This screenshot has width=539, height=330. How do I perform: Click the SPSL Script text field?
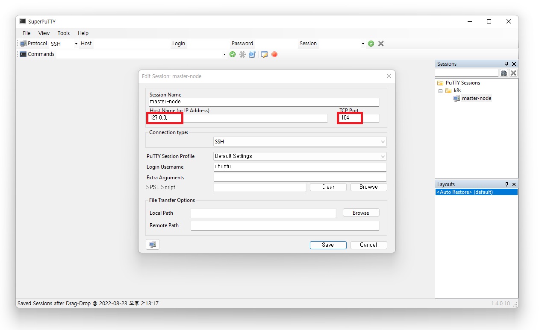click(x=260, y=187)
